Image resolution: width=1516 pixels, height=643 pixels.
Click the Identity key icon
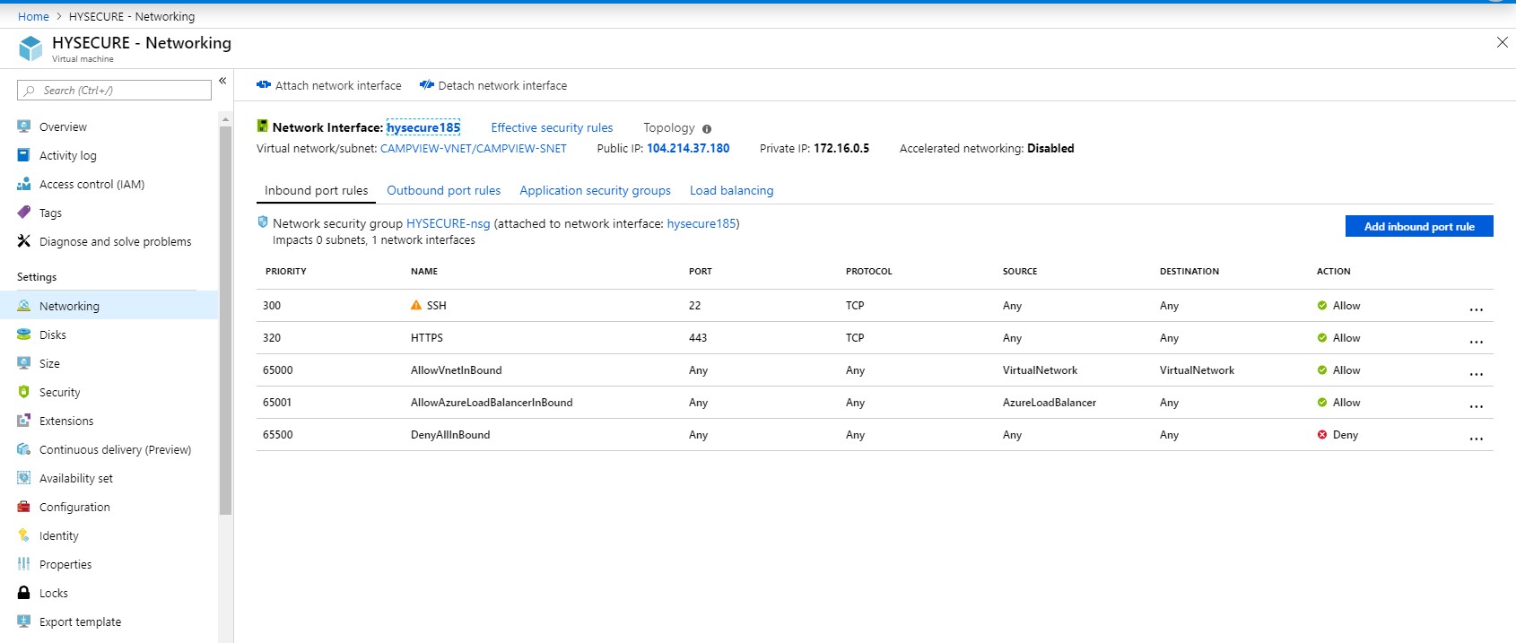coord(24,535)
